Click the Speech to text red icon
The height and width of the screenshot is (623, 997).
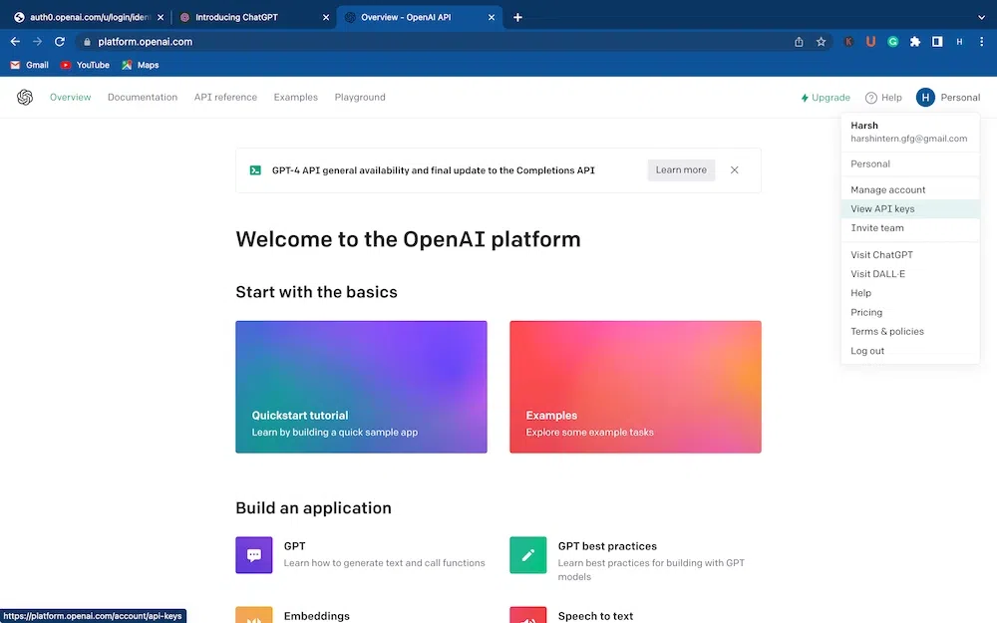(x=527, y=615)
